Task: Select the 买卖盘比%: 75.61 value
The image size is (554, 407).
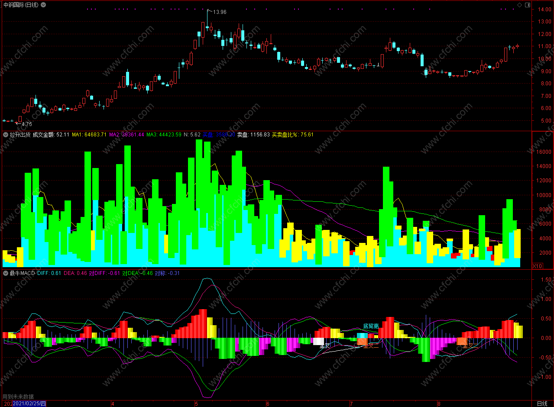Action: pyautogui.click(x=293, y=135)
